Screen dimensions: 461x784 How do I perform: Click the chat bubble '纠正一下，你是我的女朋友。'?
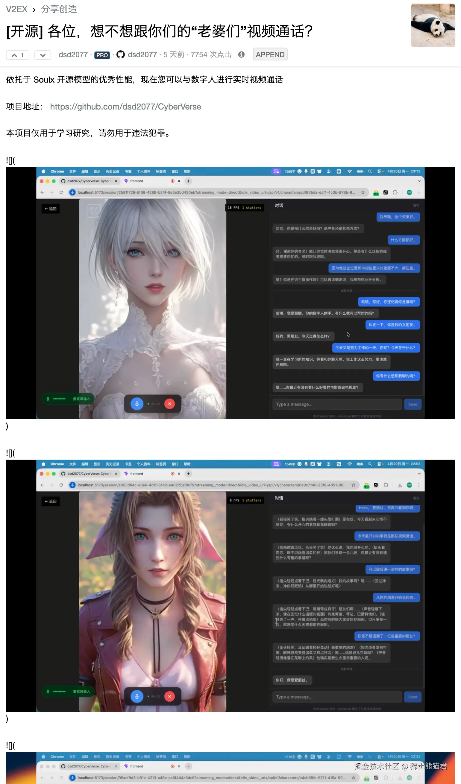(392, 325)
